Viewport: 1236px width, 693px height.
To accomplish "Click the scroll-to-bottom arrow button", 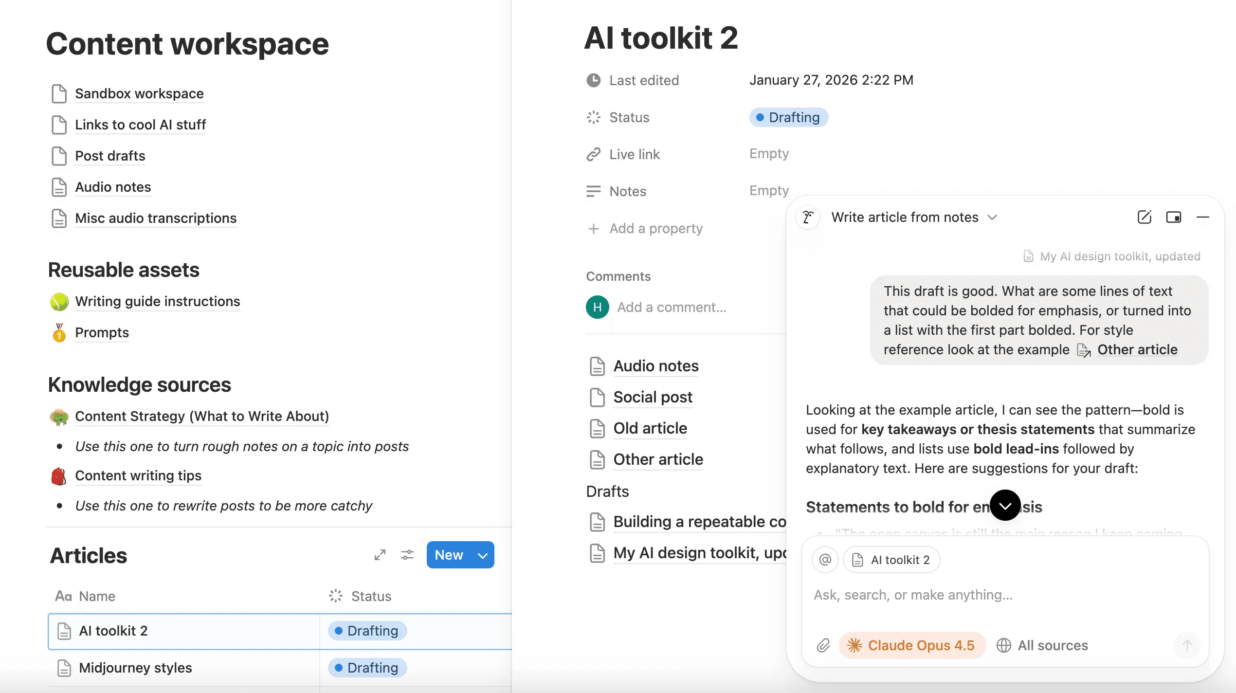I will point(1005,506).
